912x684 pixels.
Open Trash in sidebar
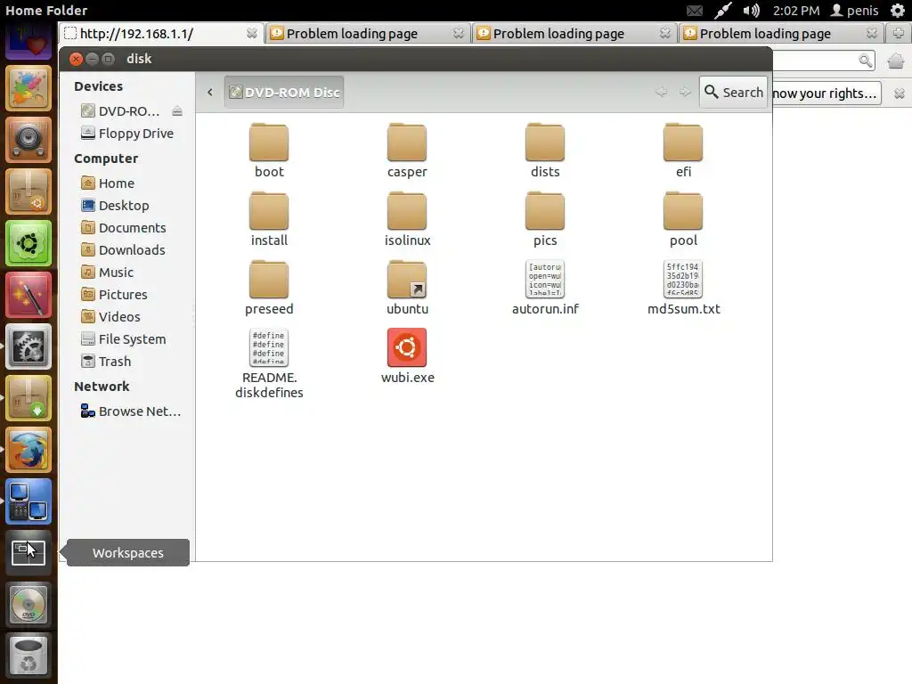point(107,362)
